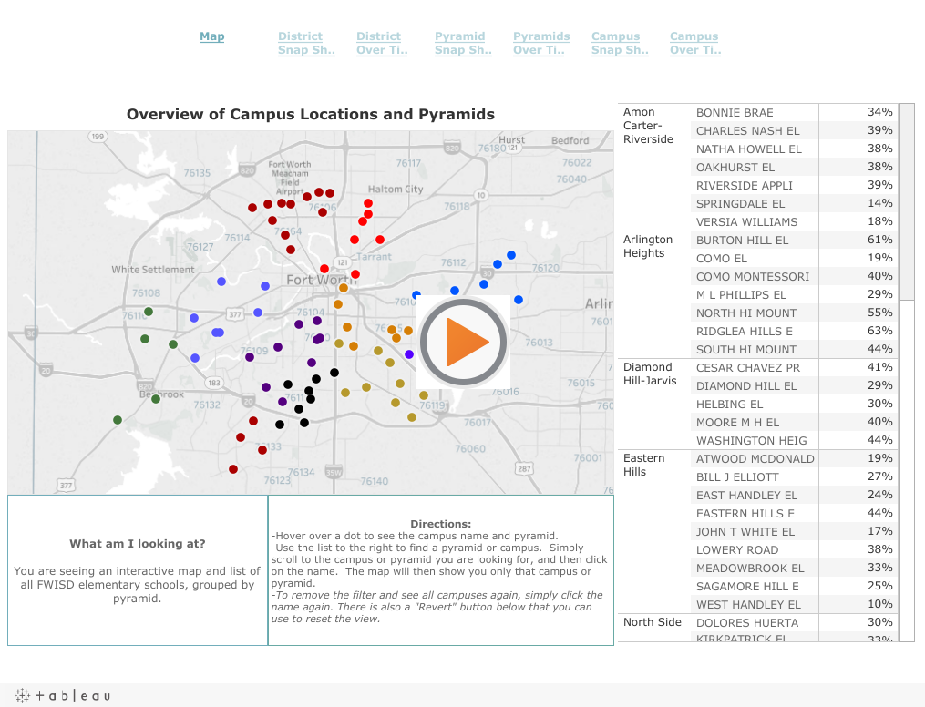Screen dimensions: 925x707
Task: Click the North Side pyramid label
Action: coord(652,623)
